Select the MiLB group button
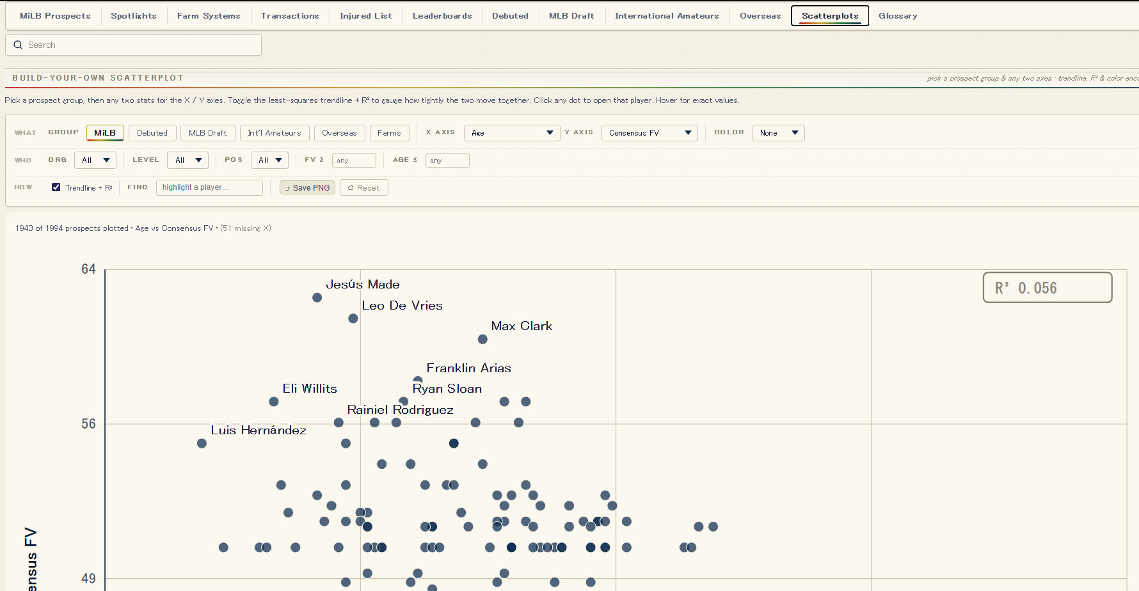This screenshot has height=591, width=1139. coord(105,133)
